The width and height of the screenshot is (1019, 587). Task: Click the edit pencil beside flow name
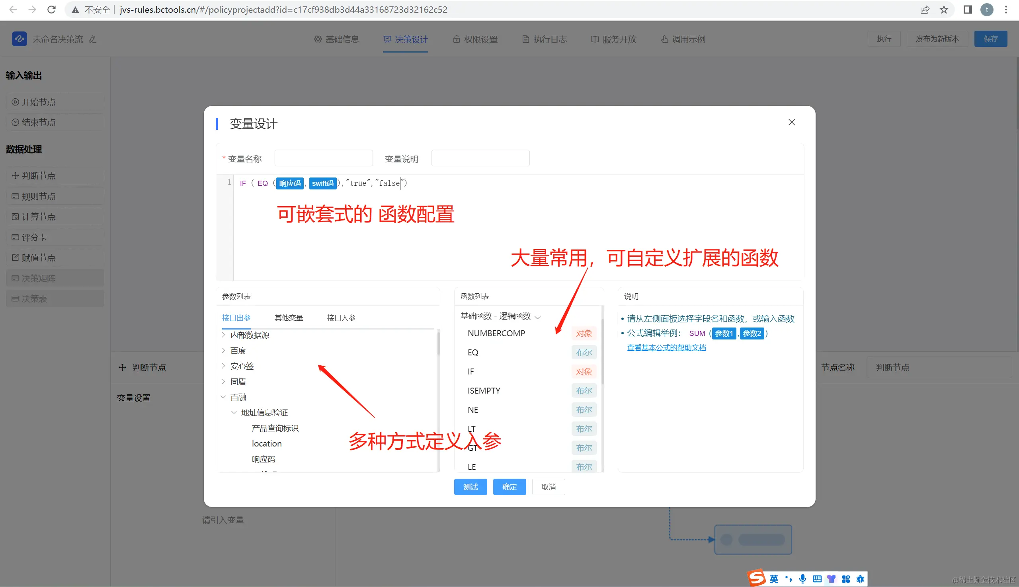point(93,39)
